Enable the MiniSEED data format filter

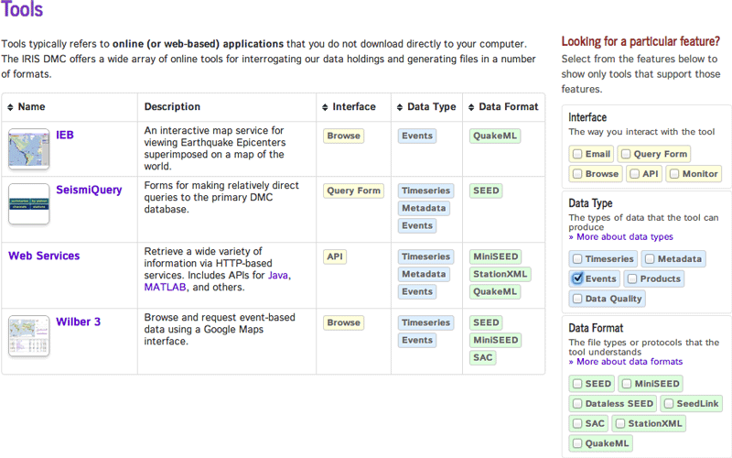[627, 384]
